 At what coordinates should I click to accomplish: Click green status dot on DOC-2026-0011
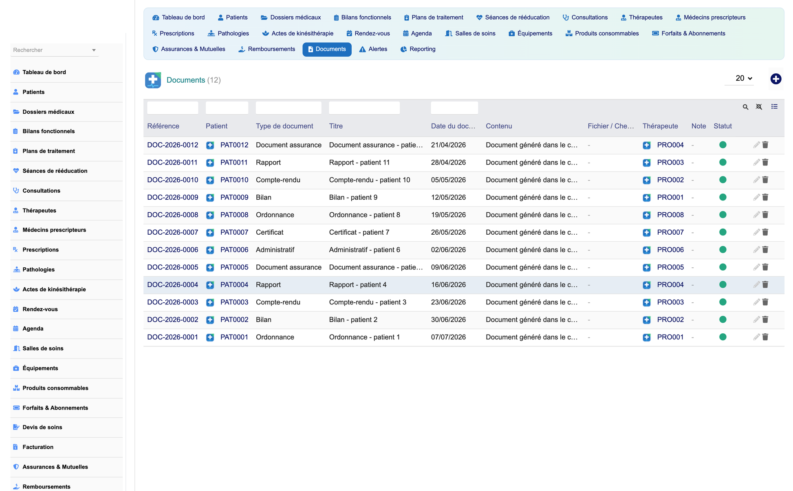pos(723,162)
